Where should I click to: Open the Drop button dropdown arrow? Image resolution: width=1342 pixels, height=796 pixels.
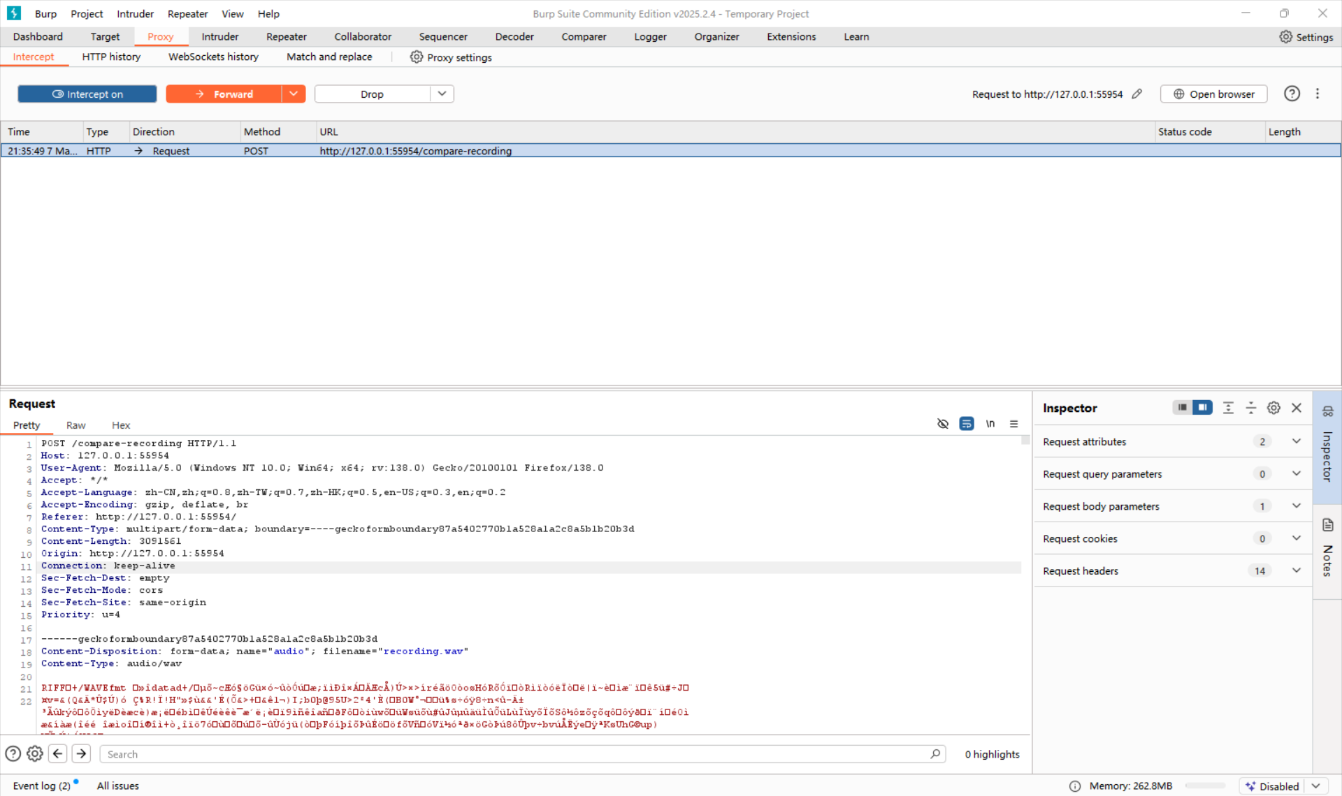442,94
